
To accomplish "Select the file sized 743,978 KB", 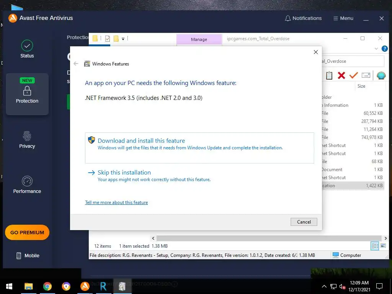I will [352, 137].
